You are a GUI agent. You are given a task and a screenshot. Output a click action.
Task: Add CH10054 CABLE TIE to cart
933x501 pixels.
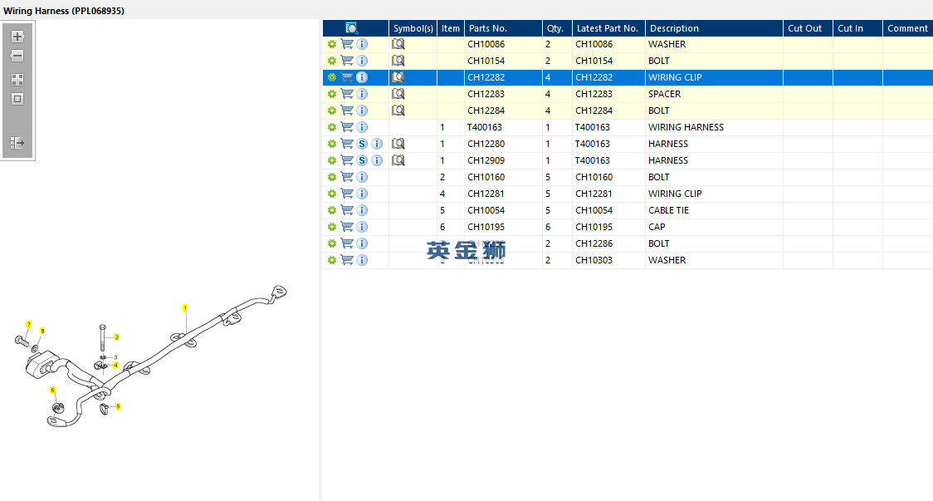pos(347,211)
